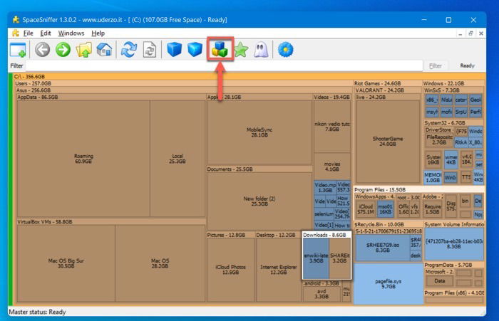Select the Roaming 60.9GB block
This screenshot has height=321, width=499.
(83, 159)
